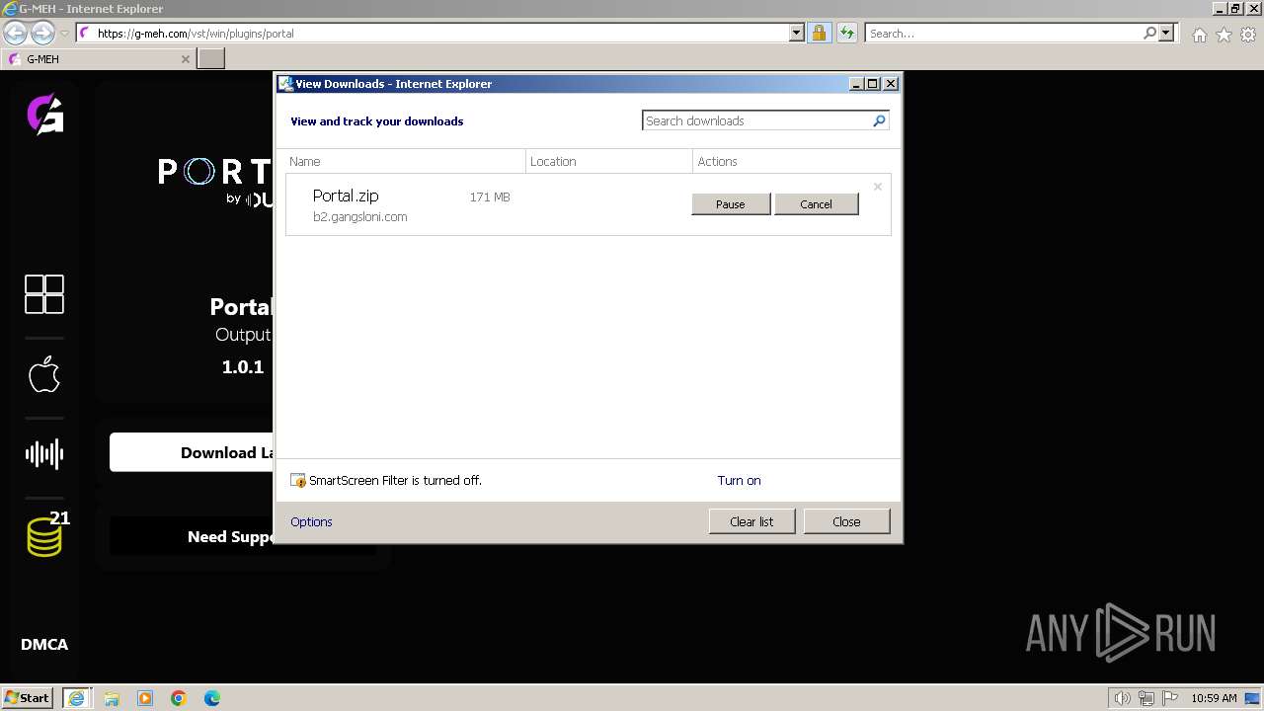Click the refresh page icon
This screenshot has height=711, width=1264.
pos(846,33)
